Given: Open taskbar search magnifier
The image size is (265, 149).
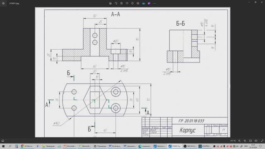Looking at the screenshot, I should pyautogui.click(x=10, y=146).
